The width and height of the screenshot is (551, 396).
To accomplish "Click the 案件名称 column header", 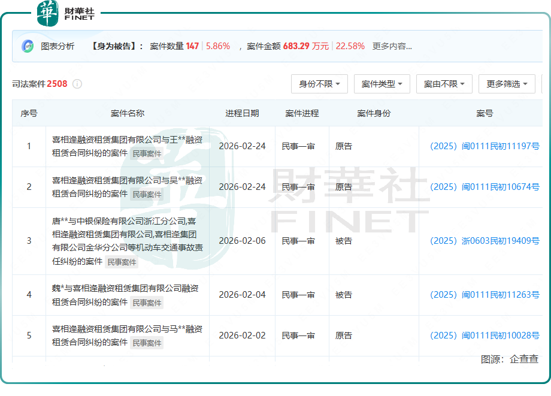I will point(128,113).
